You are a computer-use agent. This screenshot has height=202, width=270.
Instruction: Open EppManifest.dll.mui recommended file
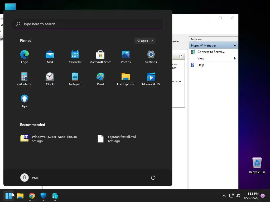coord(117,139)
